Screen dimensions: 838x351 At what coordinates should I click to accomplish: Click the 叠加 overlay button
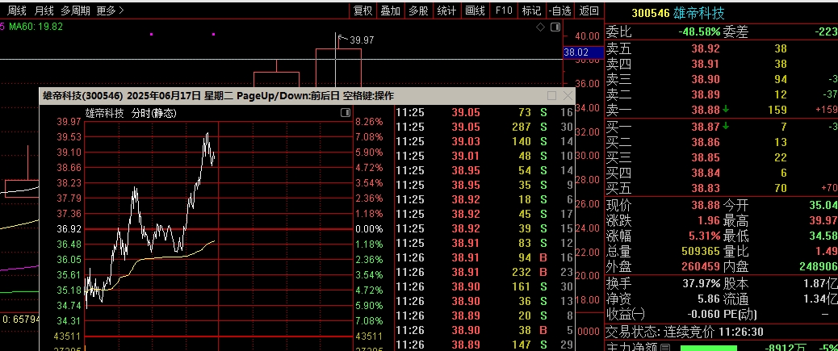click(390, 10)
